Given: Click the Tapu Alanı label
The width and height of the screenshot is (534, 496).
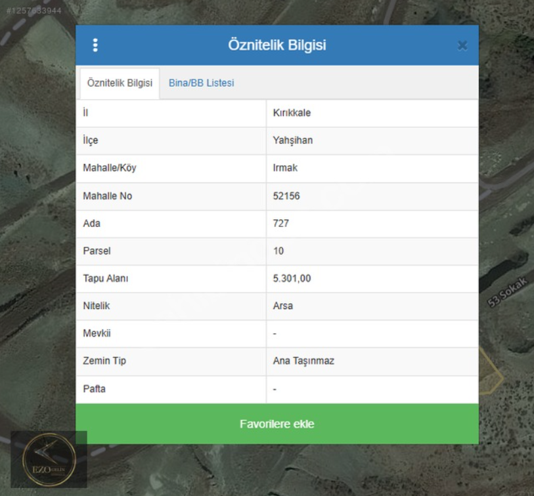Looking at the screenshot, I should (106, 278).
